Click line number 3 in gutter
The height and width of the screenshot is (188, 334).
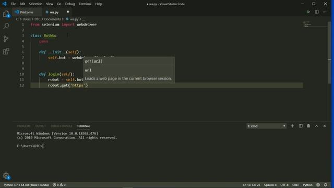pos(23,36)
